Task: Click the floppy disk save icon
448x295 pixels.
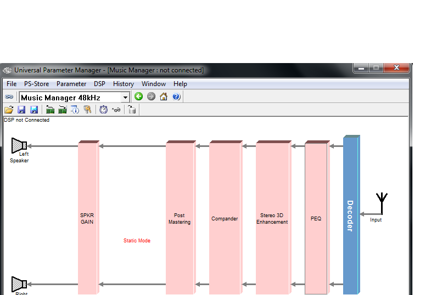Action: [21, 110]
